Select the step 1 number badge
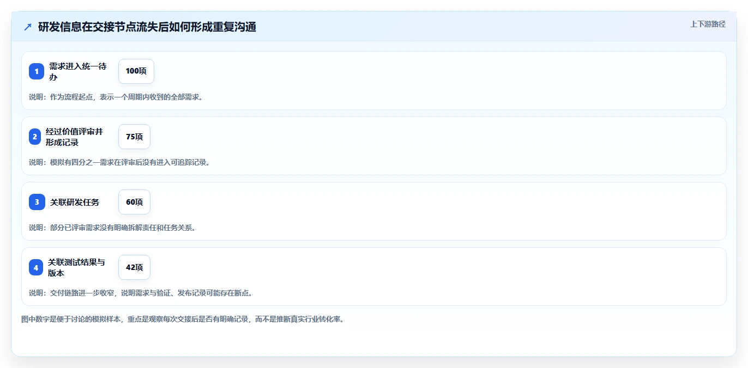748x368 pixels. 37,71
